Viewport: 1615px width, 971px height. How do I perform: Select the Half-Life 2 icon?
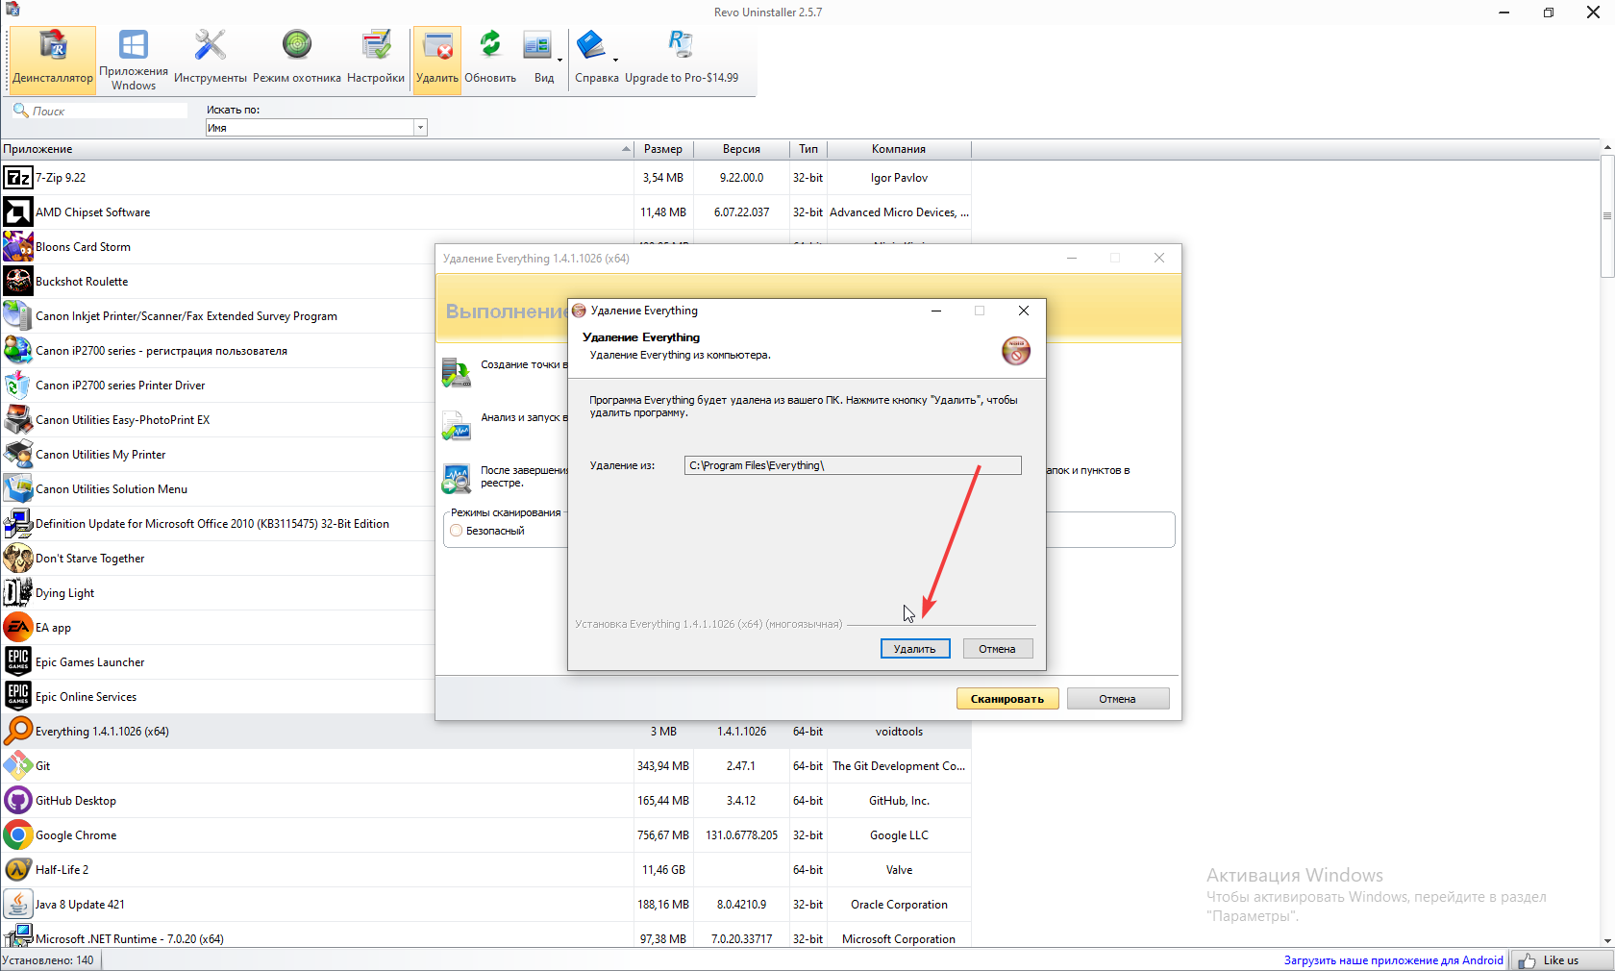pos(17,870)
